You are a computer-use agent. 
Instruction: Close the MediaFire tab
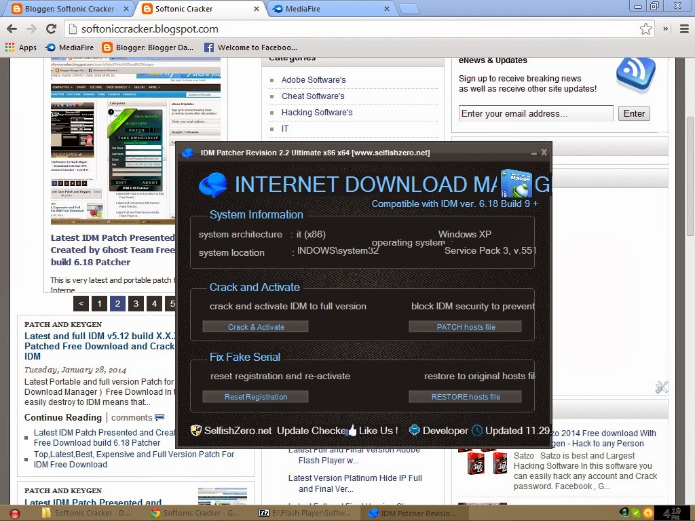click(386, 9)
